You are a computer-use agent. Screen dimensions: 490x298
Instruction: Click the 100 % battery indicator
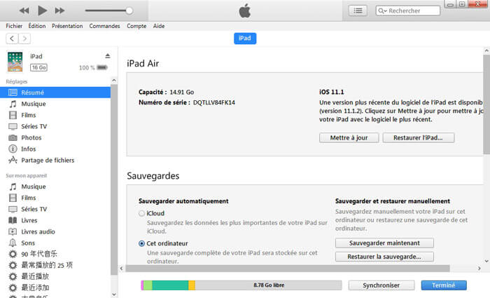click(x=93, y=67)
